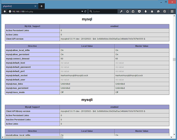This screenshot has width=177, height=140.
Task: Click mysql.default_socket local value path
Action: pyautogui.click(x=74, y=76)
